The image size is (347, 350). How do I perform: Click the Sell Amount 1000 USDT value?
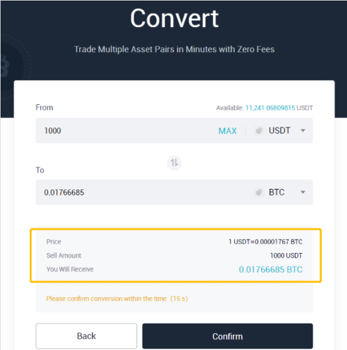286,256
